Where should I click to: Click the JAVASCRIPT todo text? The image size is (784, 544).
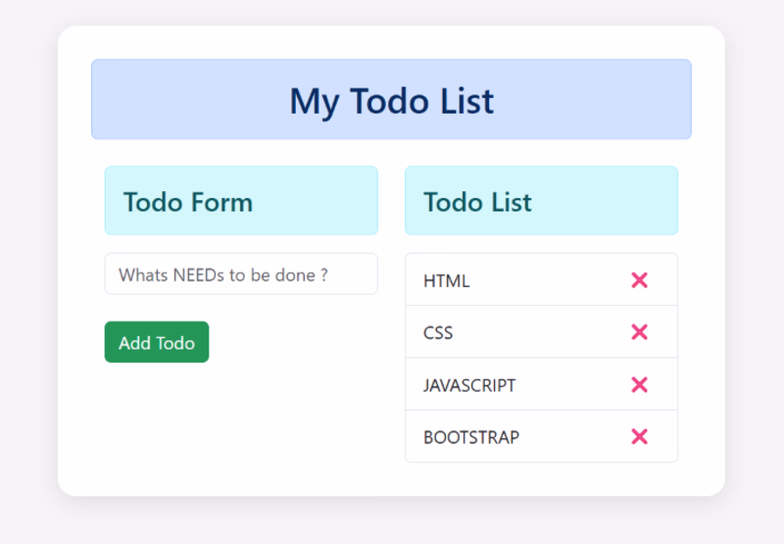469,385
